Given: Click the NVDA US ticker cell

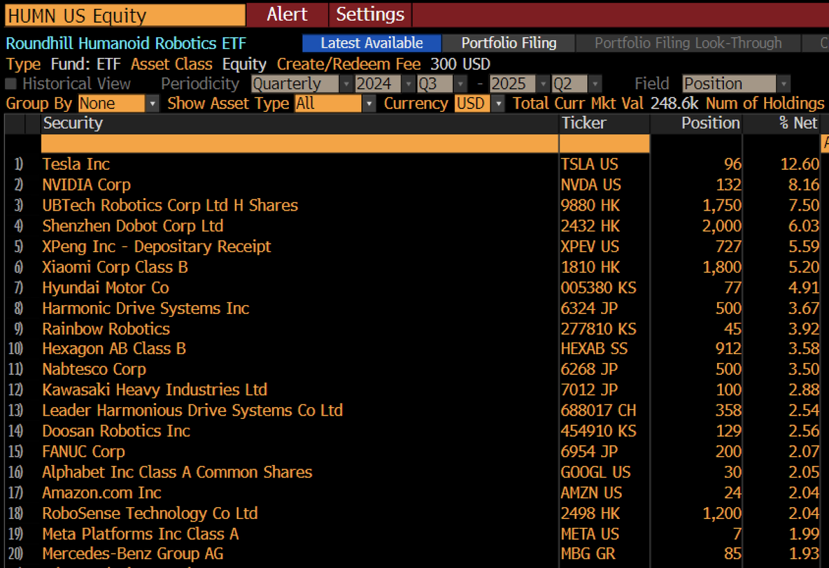Looking at the screenshot, I should (x=591, y=185).
